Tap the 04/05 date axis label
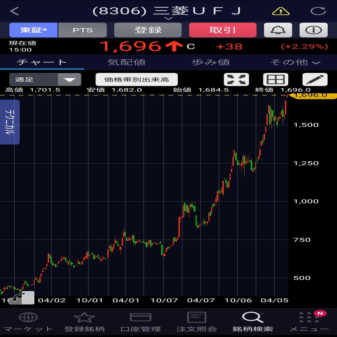The width and height of the screenshot is (337, 337). (275, 300)
